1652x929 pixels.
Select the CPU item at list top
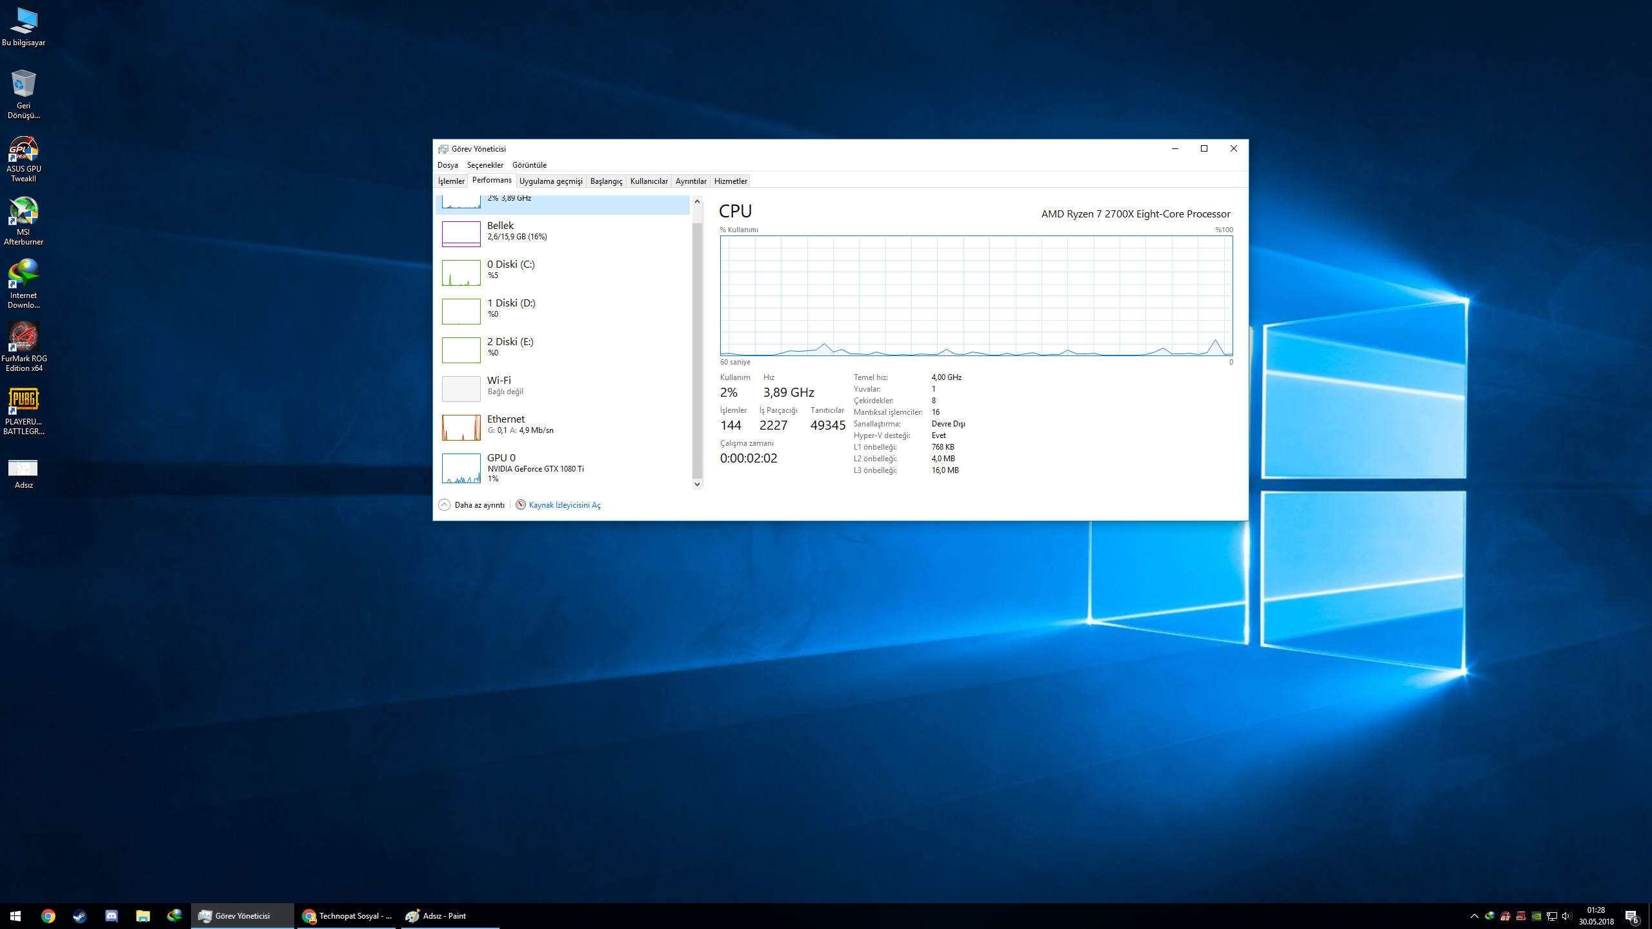[x=563, y=204]
